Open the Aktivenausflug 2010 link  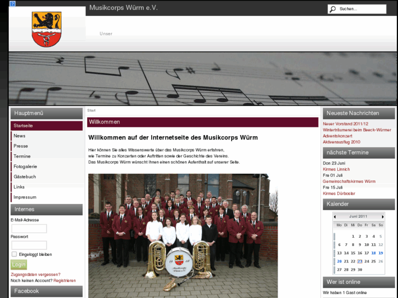(x=342, y=142)
